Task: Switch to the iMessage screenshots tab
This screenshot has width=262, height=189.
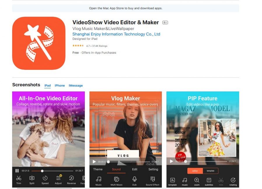Action: (x=76, y=85)
